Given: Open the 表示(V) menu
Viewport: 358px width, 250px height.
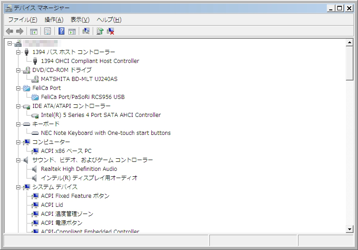Looking at the screenshot, I should pyautogui.click(x=80, y=20).
